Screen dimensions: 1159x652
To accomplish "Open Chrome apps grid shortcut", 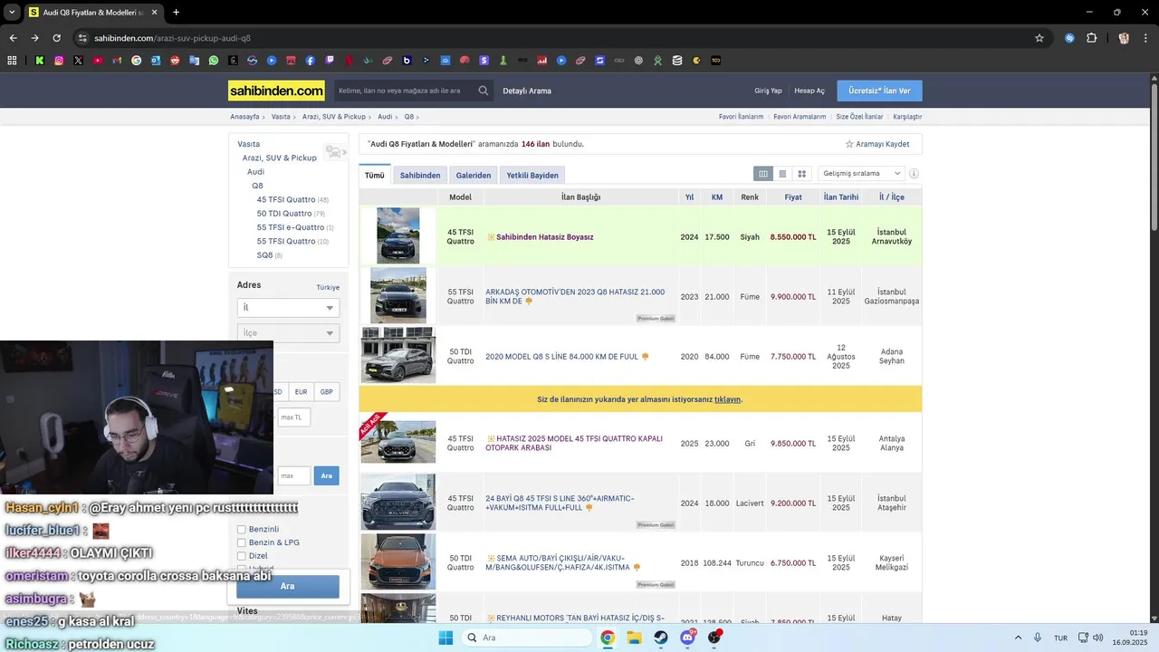I will (x=12, y=61).
